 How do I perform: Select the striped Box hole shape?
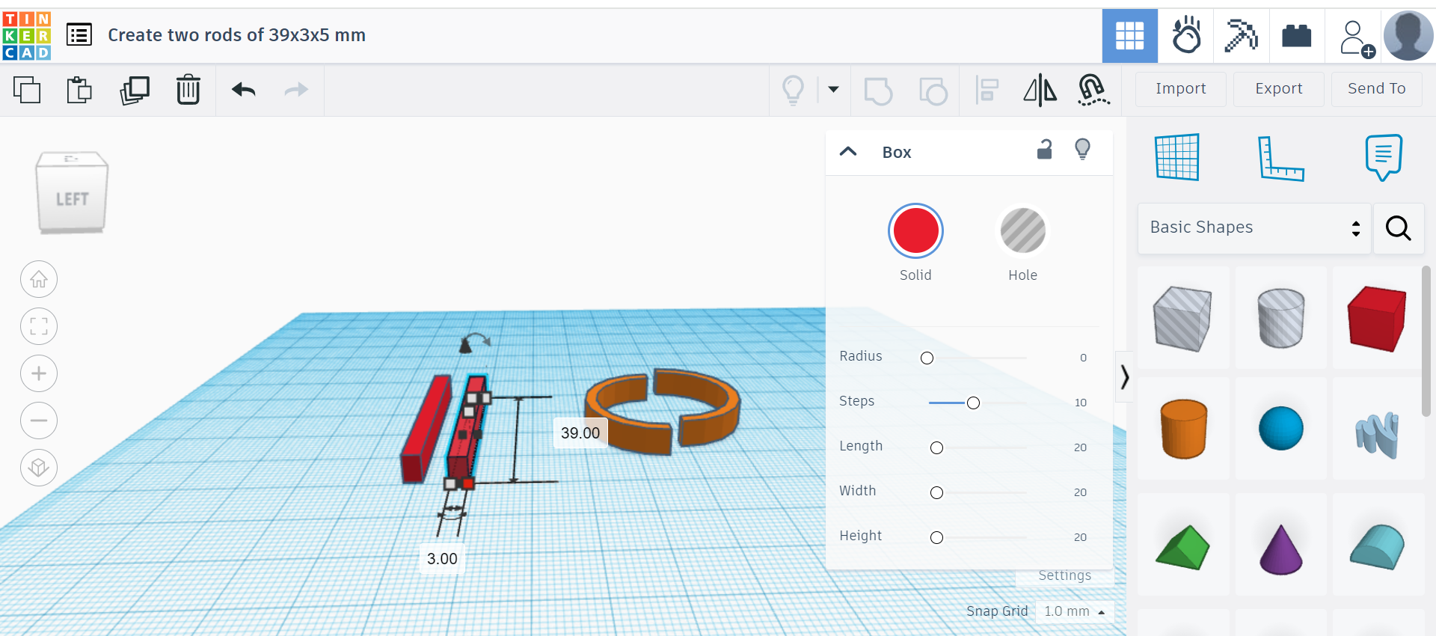[x=1183, y=318]
